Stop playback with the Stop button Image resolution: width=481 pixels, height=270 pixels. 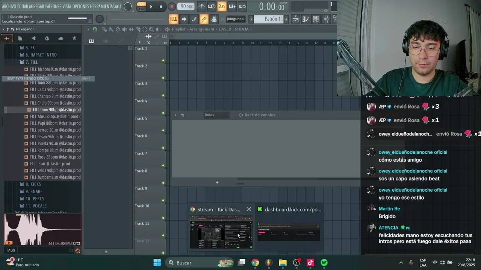tap(161, 6)
